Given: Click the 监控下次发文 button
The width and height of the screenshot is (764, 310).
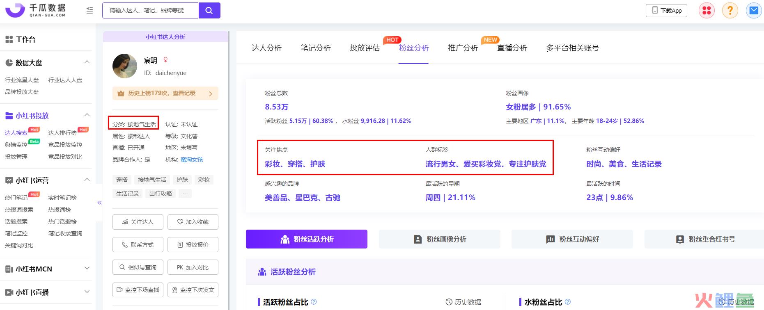Looking at the screenshot, I should (193, 290).
